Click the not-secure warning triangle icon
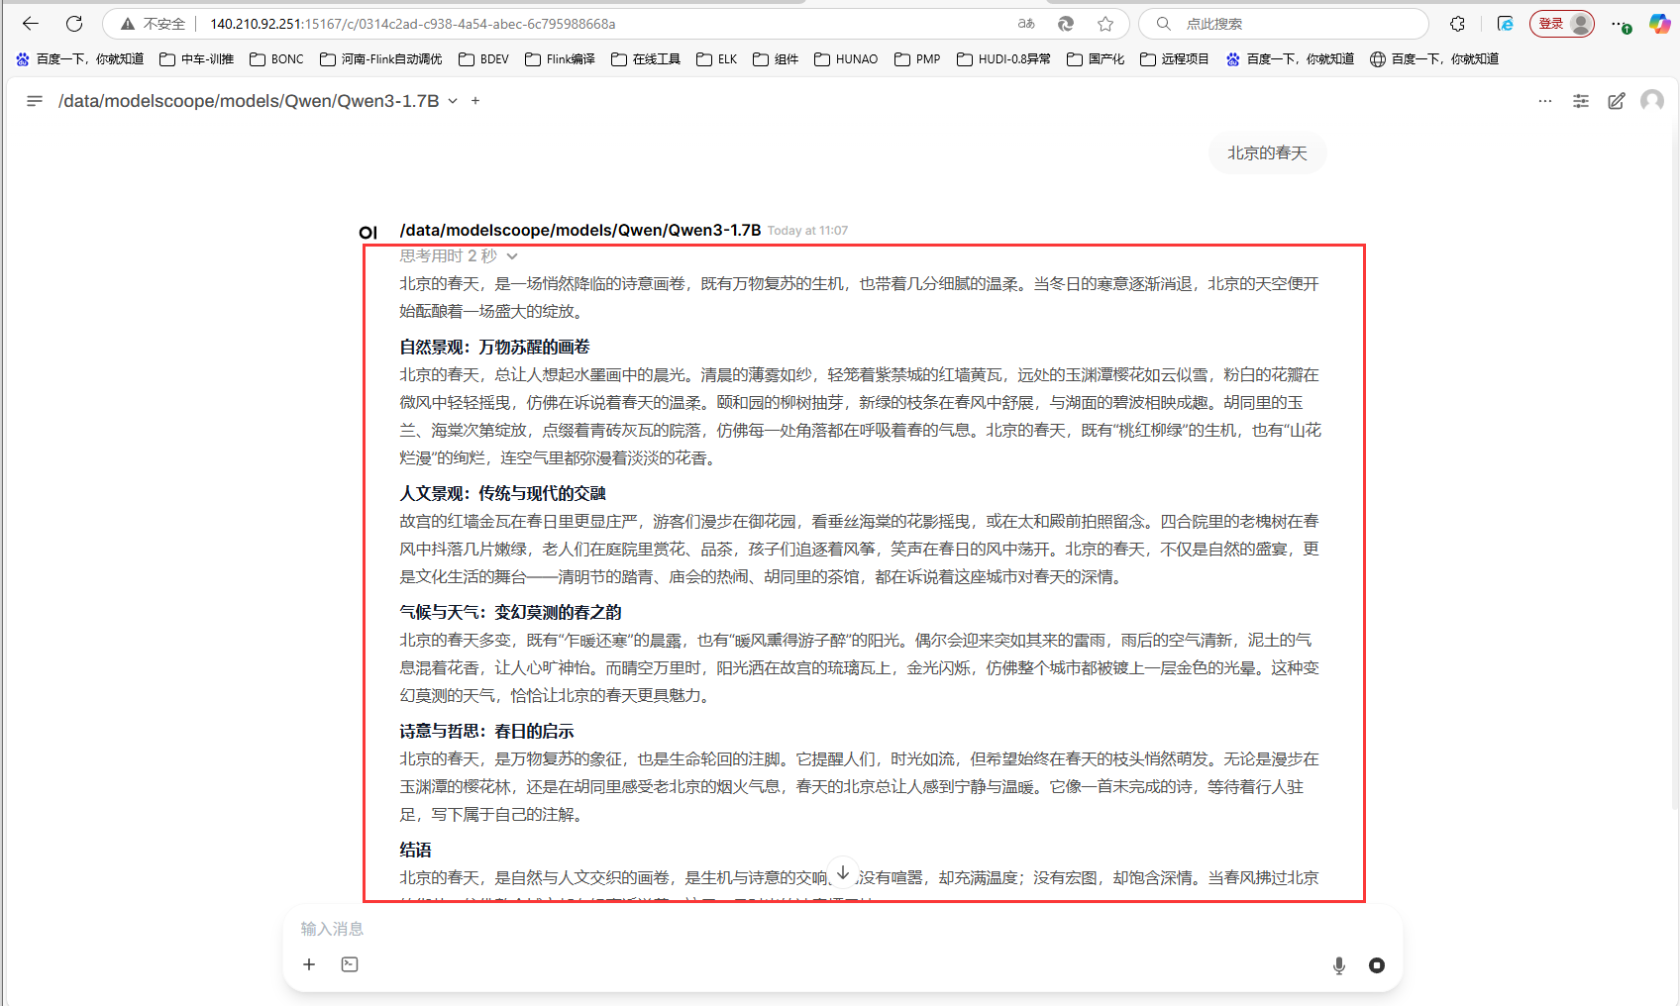 (x=127, y=24)
